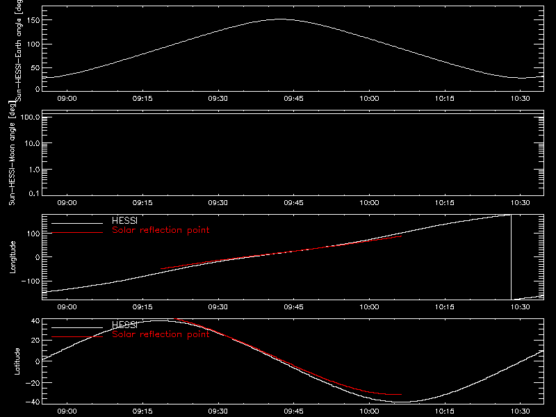
Task: Click the 100.0 tick on Moon angle axis
Action: point(30,117)
